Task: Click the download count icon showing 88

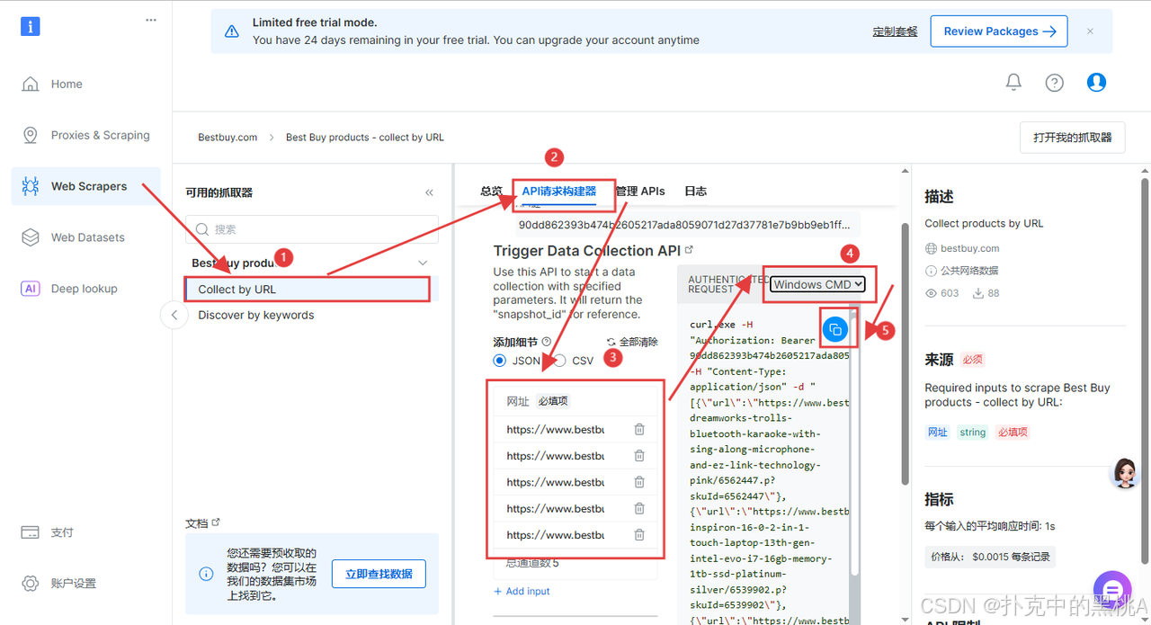Action: (x=977, y=293)
